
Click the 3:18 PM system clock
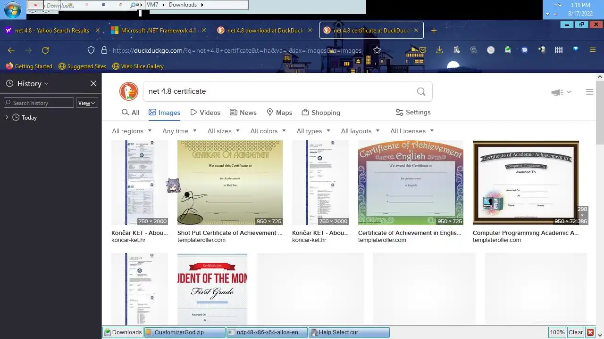(x=580, y=5)
